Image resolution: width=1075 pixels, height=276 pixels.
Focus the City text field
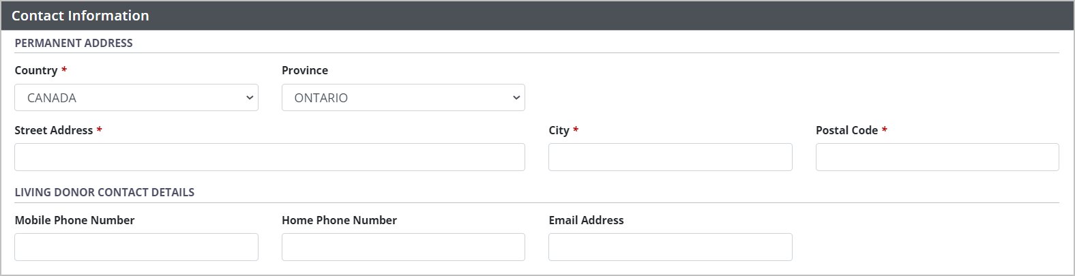point(670,157)
